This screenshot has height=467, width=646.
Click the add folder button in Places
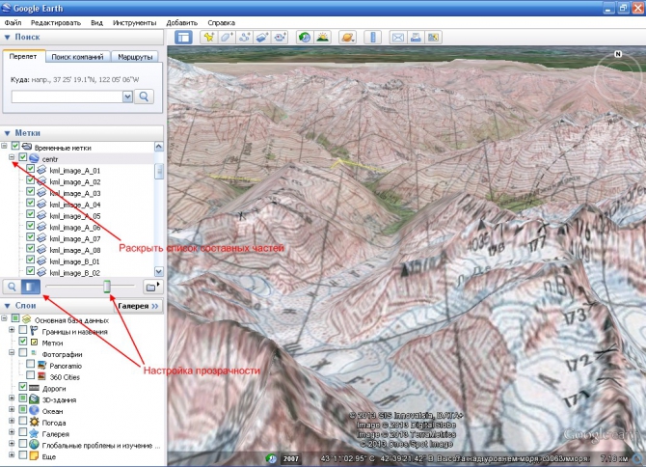152,287
